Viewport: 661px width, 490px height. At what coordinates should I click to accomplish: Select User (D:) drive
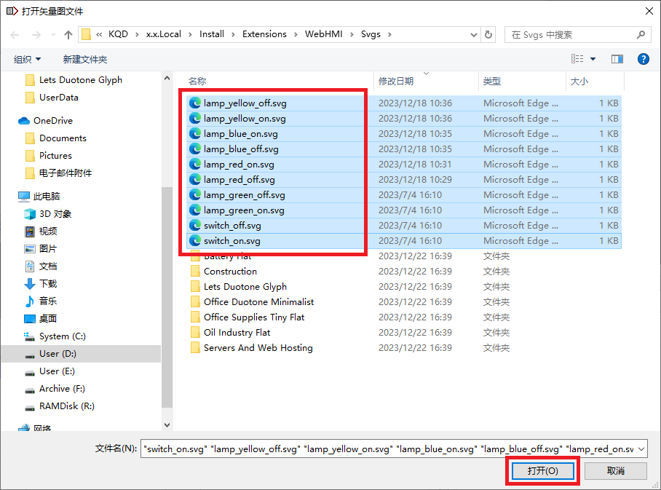click(81, 354)
